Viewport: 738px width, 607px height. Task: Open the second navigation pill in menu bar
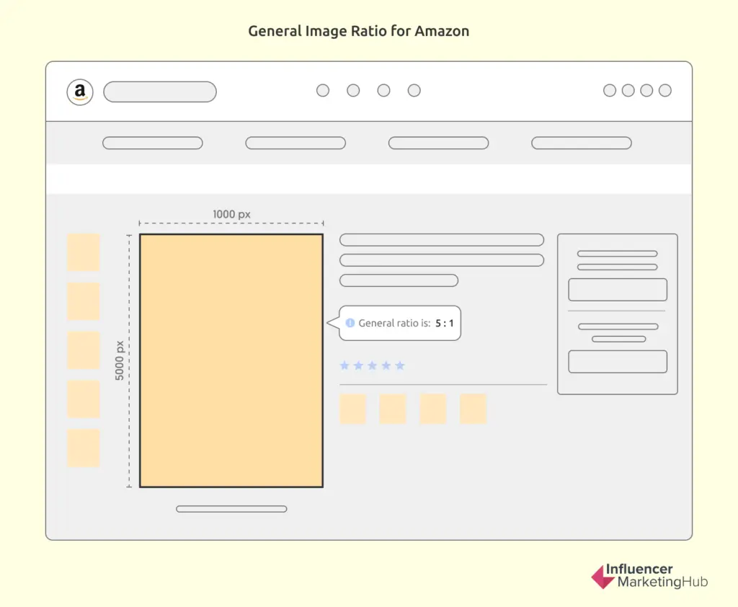(295, 143)
